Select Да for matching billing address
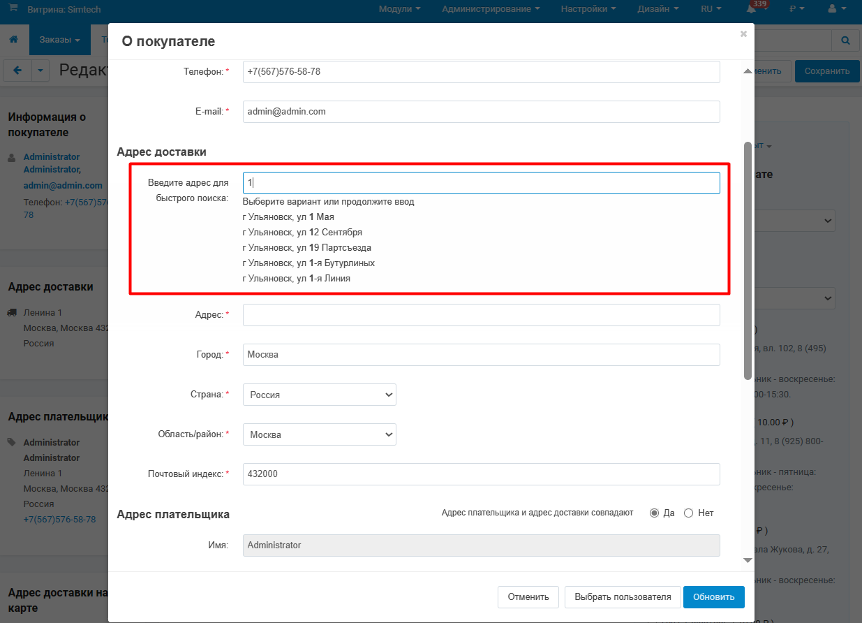Viewport: 862px width, 623px height. [x=654, y=513]
